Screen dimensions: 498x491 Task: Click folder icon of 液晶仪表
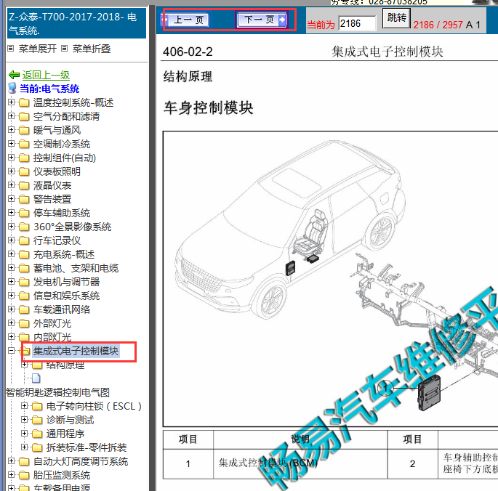(x=24, y=185)
